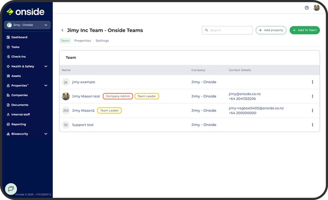
Task: Open the help question mark icon
Action: pos(306,8)
